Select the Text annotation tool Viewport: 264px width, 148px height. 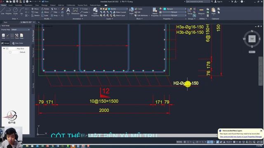[68, 11]
